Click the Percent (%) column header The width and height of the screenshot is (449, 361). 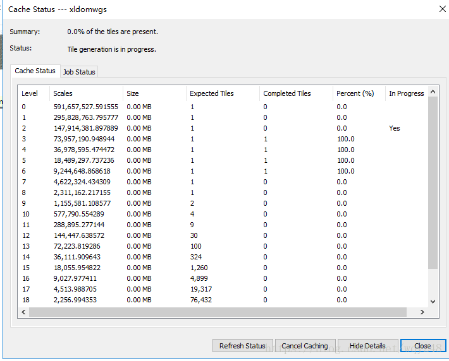point(359,93)
